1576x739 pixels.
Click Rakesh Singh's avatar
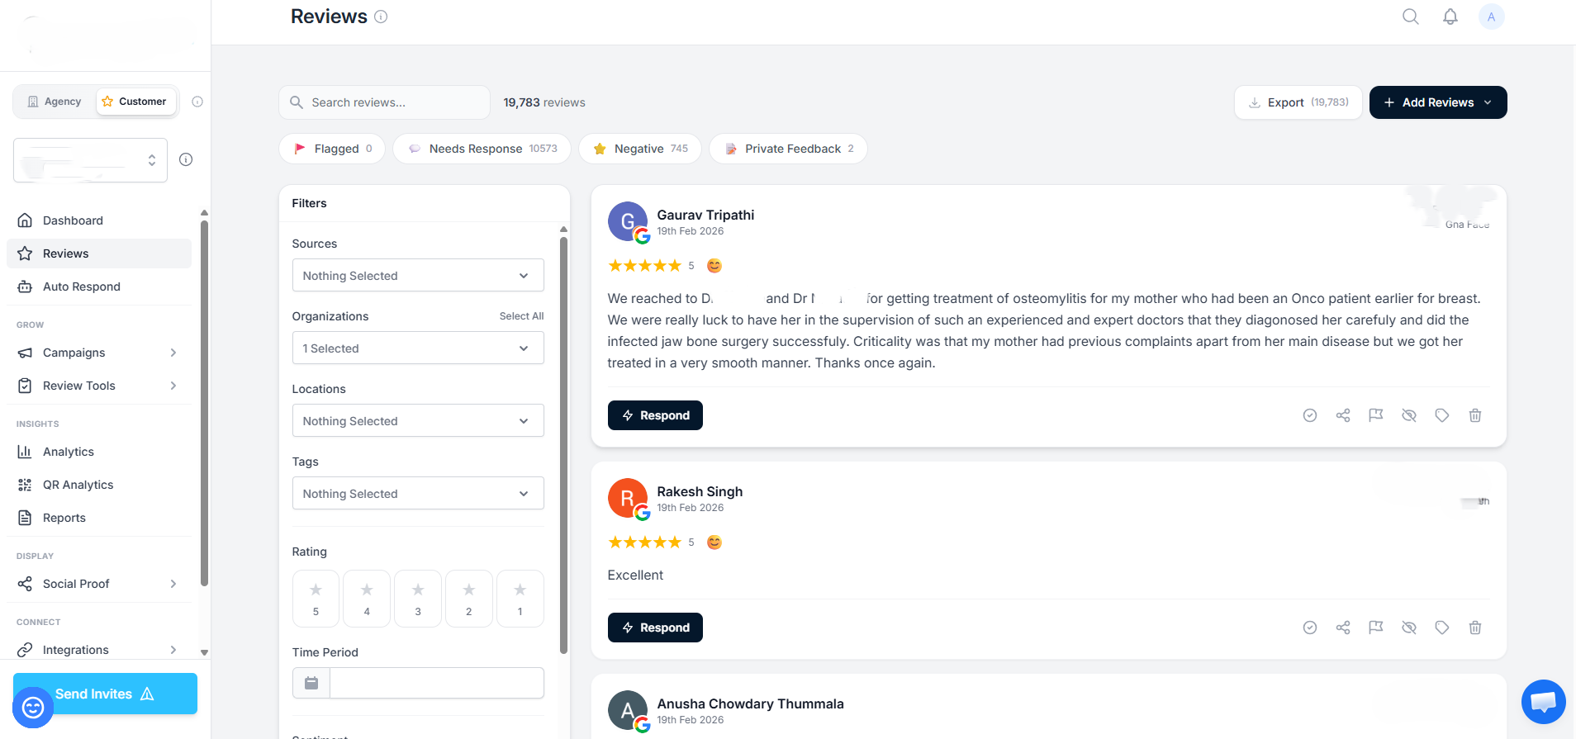tap(628, 498)
